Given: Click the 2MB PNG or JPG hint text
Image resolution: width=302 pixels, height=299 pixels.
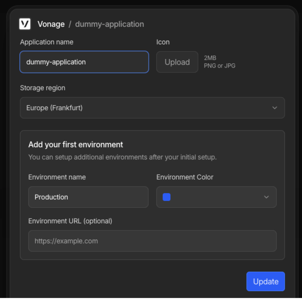Looking at the screenshot, I should pyautogui.click(x=219, y=62).
